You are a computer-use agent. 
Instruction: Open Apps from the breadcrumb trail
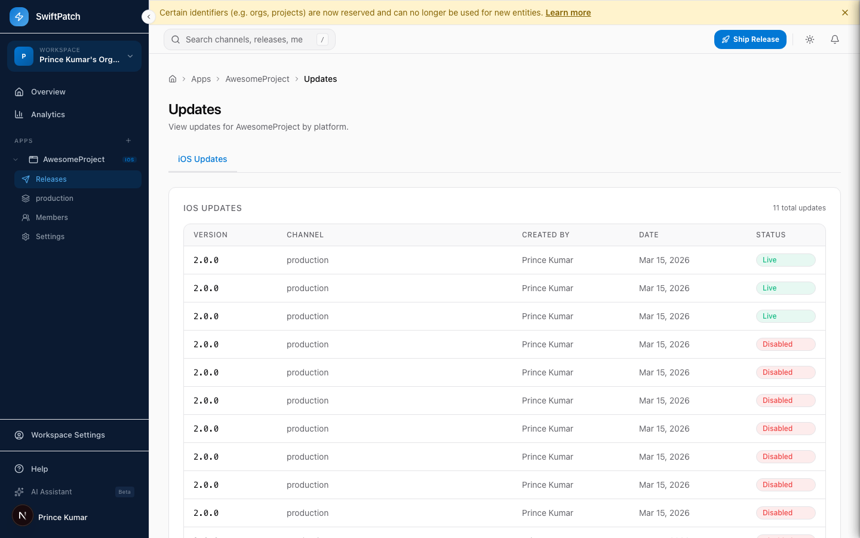(x=201, y=78)
